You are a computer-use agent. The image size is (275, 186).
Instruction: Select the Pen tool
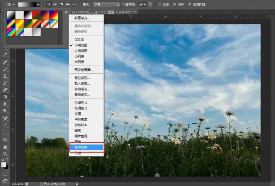(x=5, y=118)
